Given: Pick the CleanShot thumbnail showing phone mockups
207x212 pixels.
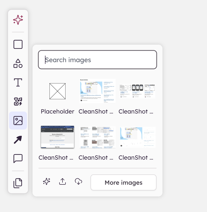Looking at the screenshot, I should 137,91.
